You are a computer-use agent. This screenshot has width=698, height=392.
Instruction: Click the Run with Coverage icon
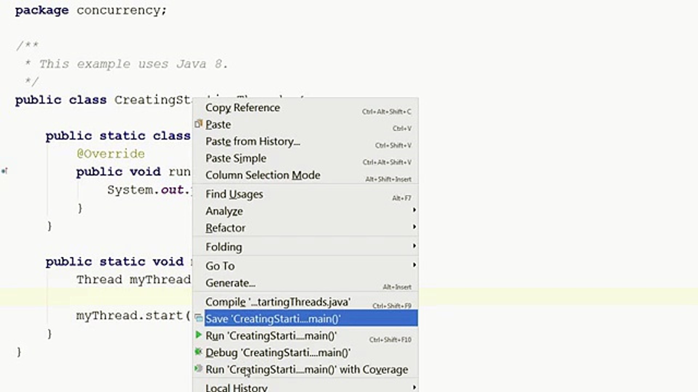click(x=198, y=369)
